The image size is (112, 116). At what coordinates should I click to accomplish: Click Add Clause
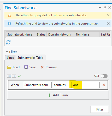click(x=58, y=95)
